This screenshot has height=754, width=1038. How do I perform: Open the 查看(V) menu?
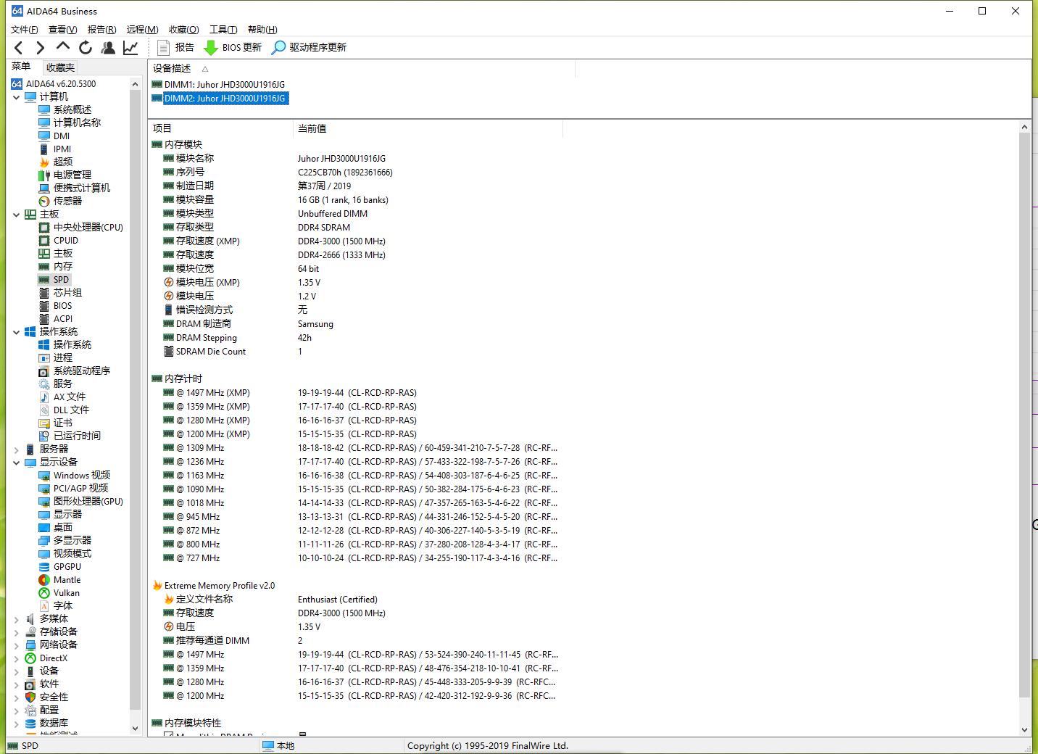pyautogui.click(x=62, y=30)
